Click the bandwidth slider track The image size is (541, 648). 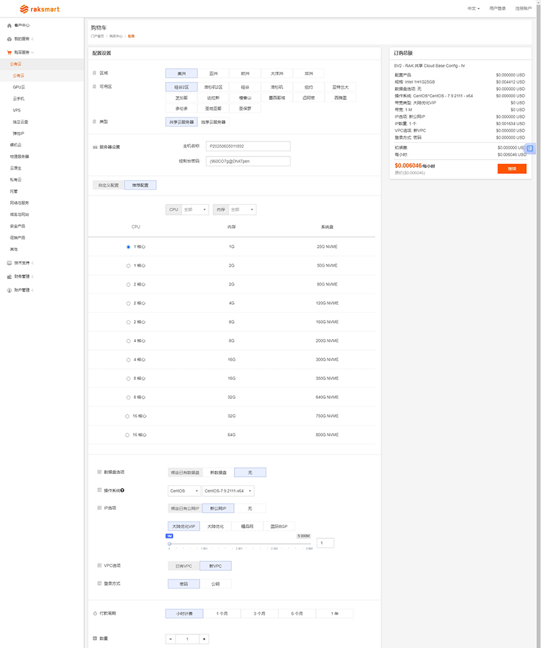click(240, 544)
